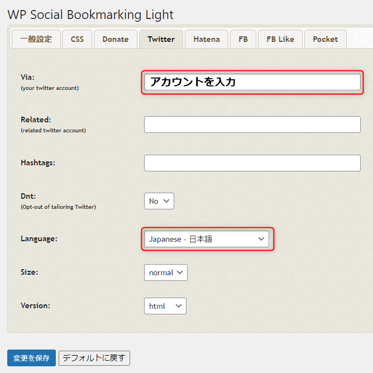Open the Donate tab
The image size is (373, 373).
click(116, 39)
